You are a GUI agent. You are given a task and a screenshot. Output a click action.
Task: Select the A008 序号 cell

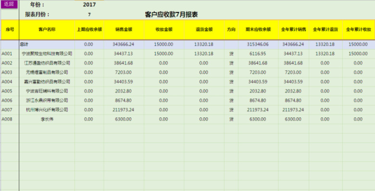(x=10, y=119)
